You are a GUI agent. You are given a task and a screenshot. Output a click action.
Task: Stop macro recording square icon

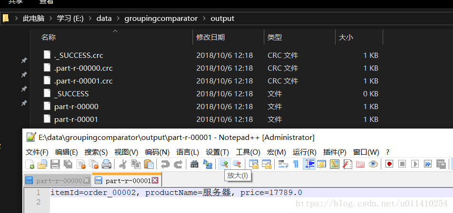coord(402,164)
